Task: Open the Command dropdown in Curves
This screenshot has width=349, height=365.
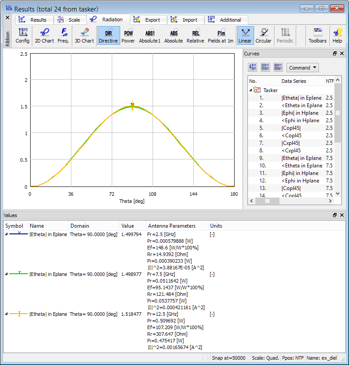Action: 302,68
